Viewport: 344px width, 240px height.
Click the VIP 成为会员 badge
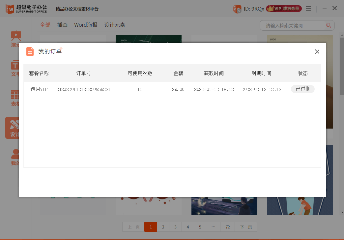pyautogui.click(x=284, y=9)
